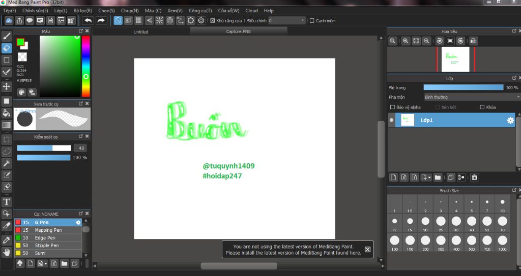This screenshot has height=276, width=521.
Task: Open the Pha trộn blend mode dropdown
Action: point(472,97)
